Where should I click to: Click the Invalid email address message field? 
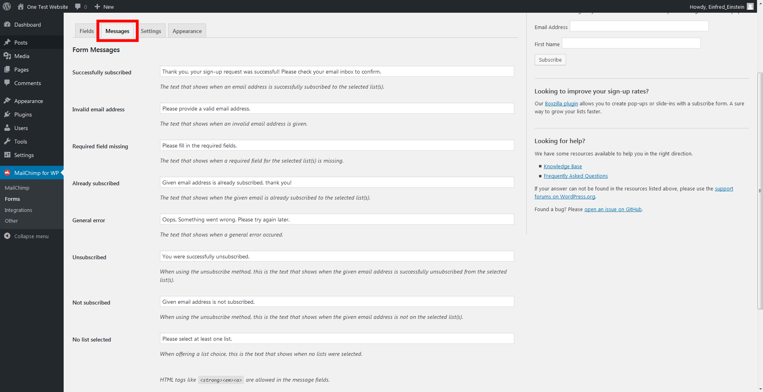[337, 109]
